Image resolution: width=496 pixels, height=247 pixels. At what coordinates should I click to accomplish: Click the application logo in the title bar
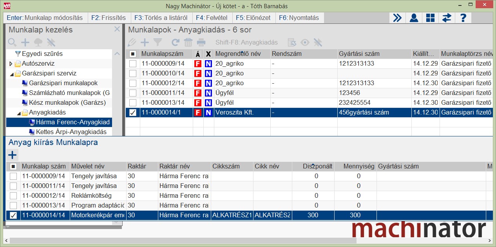pos(7,6)
